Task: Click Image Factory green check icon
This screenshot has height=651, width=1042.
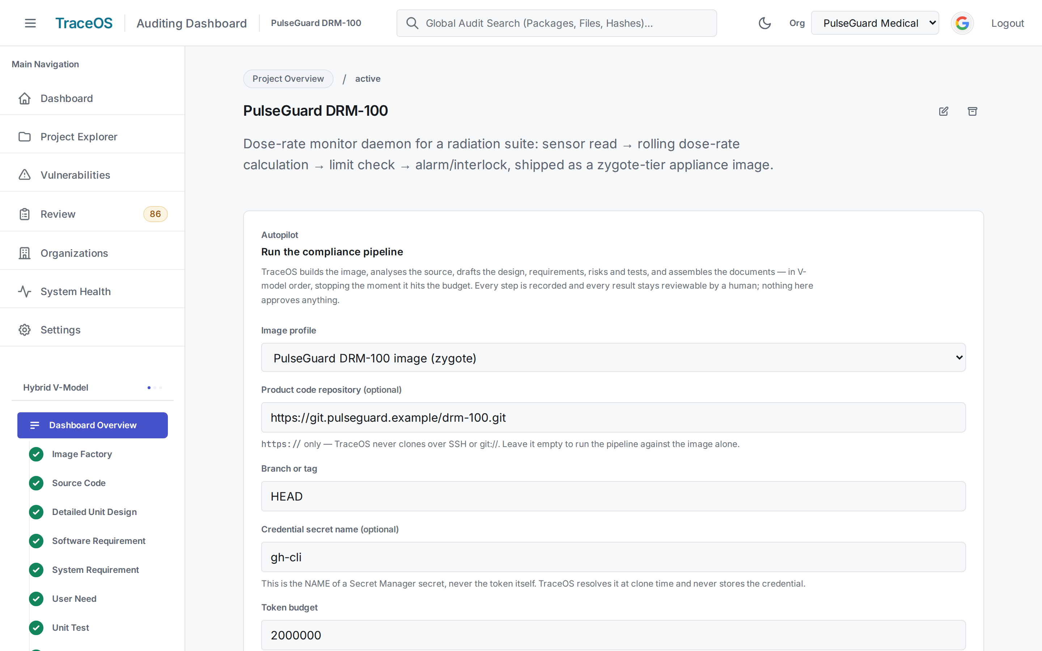Action: [36, 454]
